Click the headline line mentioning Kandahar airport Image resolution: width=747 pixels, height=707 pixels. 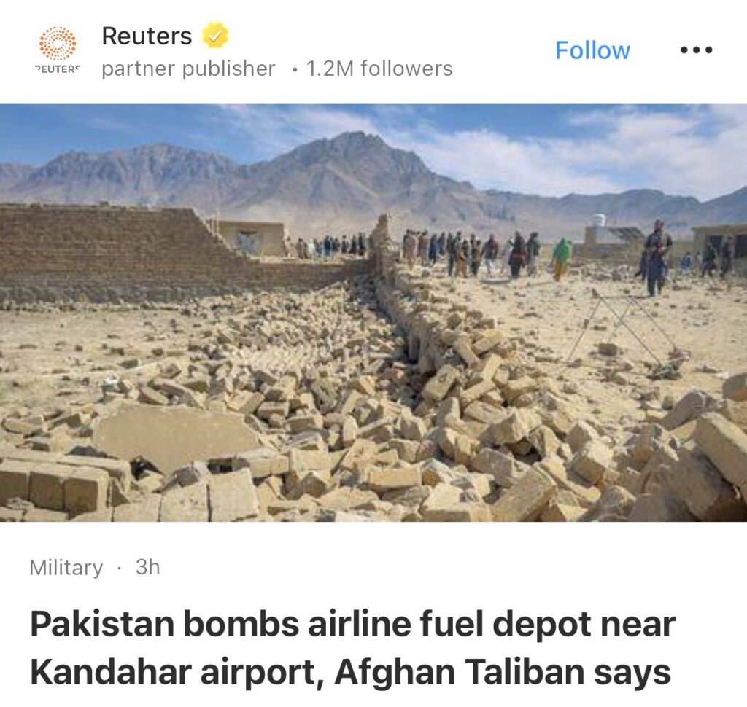[351, 672]
